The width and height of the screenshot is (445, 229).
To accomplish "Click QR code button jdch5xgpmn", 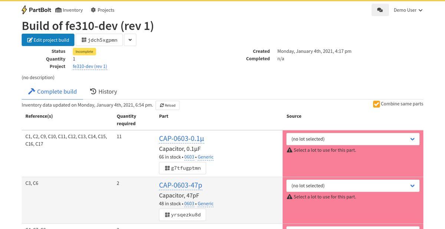I will pos(99,40).
